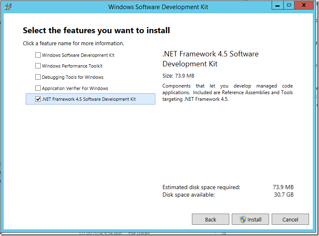This screenshot has height=236, width=319.
Task: Show info for Windows Performance Toolkit feature
Action: coord(72,66)
